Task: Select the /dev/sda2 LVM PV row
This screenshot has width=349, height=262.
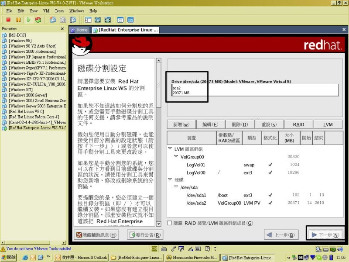Action: (255, 203)
